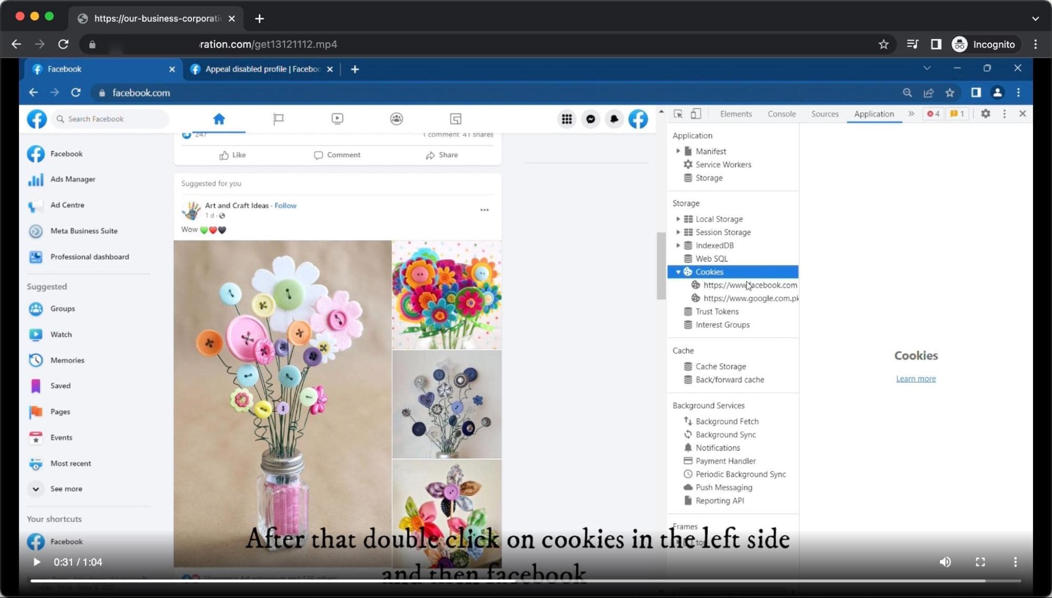The width and height of the screenshot is (1052, 598).
Task: Toggle fullscreen on the video player
Action: [x=979, y=562]
